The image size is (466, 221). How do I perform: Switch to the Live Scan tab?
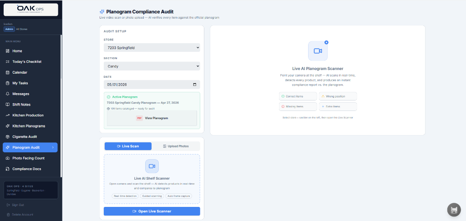[x=128, y=146]
